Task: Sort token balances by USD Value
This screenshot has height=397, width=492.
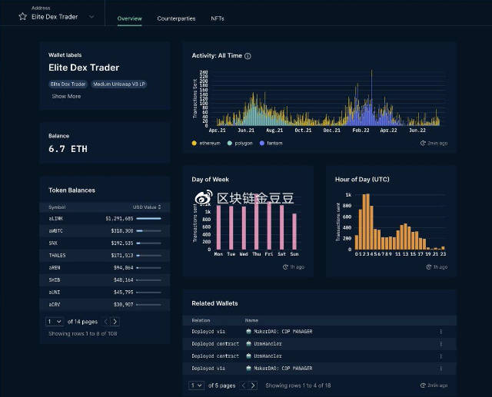Action: pyautogui.click(x=147, y=207)
